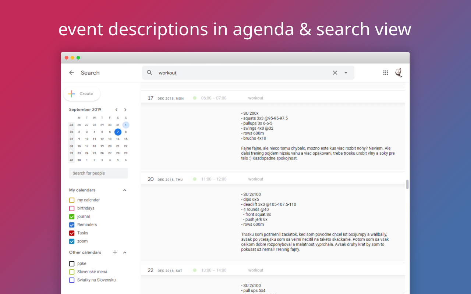
Task: Enable the birthdays calendar checkbox
Action: click(x=72, y=208)
